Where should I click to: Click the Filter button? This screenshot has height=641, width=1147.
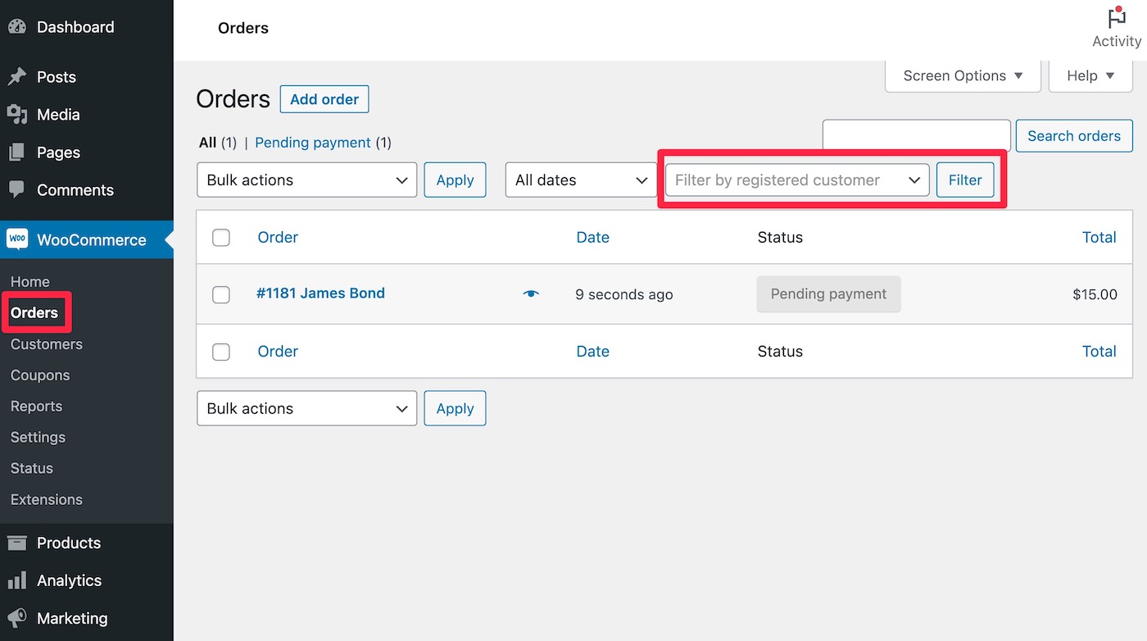(x=965, y=180)
